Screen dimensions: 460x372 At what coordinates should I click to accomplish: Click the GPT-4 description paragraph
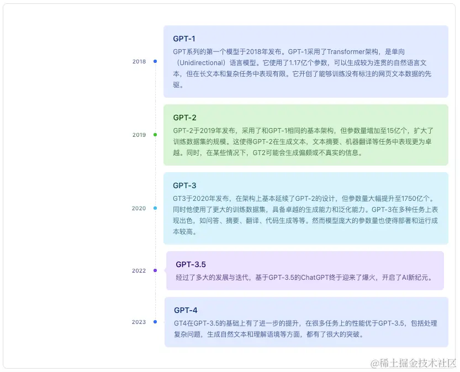click(x=305, y=328)
